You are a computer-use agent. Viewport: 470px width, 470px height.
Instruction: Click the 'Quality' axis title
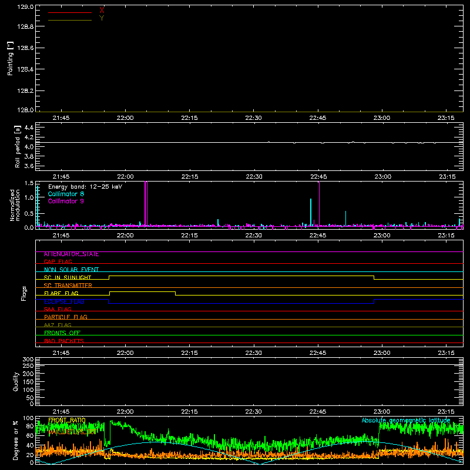16,381
